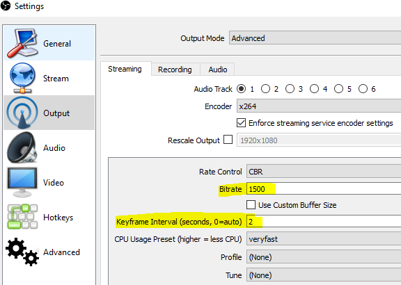The width and height of the screenshot is (401, 285).
Task: Open Hotkeys keyboard icon
Action: tap(22, 216)
